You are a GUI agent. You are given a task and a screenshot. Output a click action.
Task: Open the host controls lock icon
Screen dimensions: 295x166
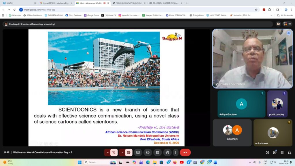[x=289, y=152]
